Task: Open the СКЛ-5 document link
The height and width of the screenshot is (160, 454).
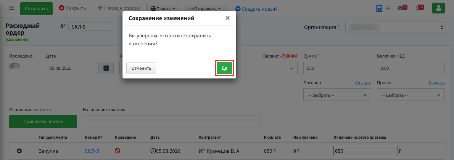Action: click(92, 151)
